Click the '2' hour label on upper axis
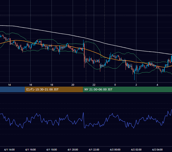Viewport: 172px width, 152px height. (136, 85)
